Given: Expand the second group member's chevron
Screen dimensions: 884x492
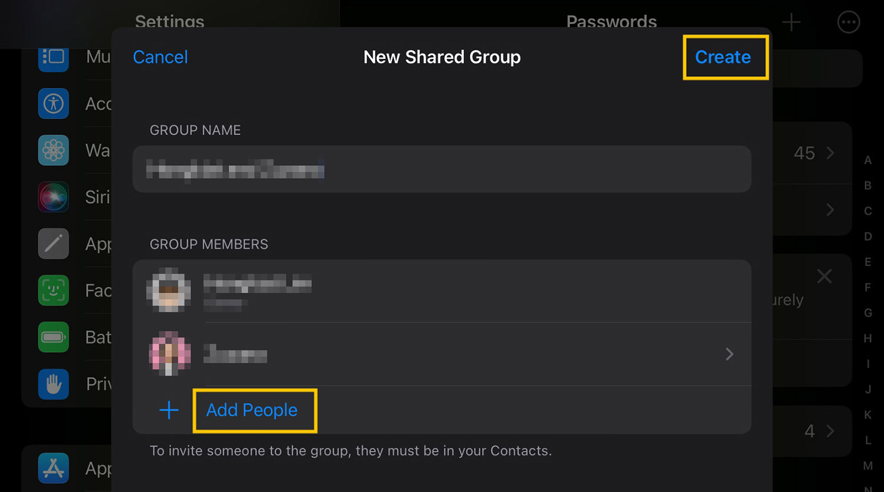Looking at the screenshot, I should 730,354.
